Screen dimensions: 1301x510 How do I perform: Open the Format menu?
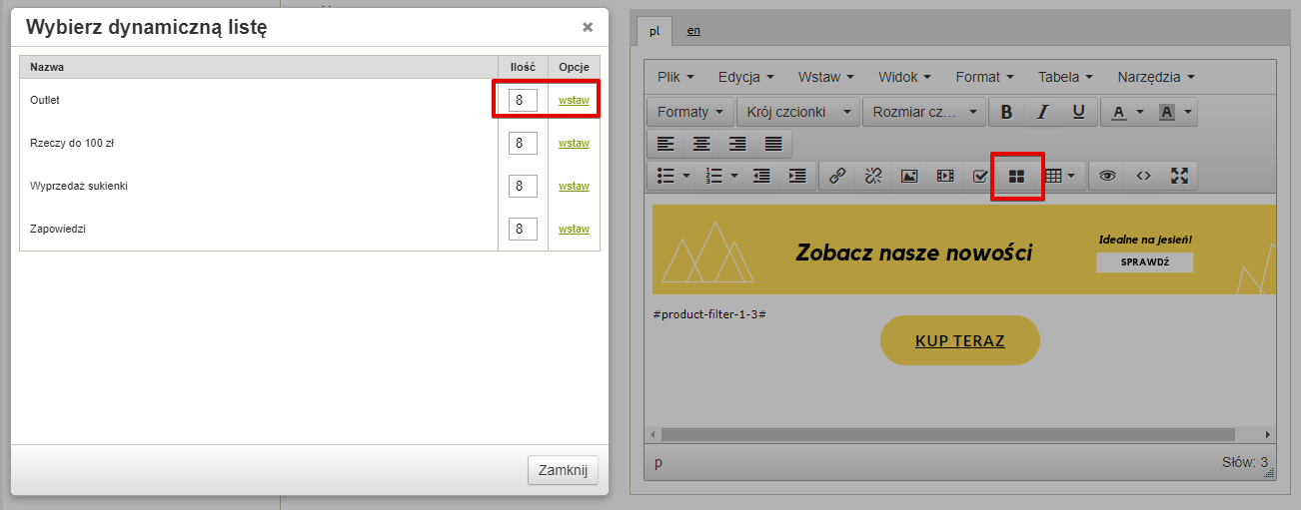click(x=984, y=77)
